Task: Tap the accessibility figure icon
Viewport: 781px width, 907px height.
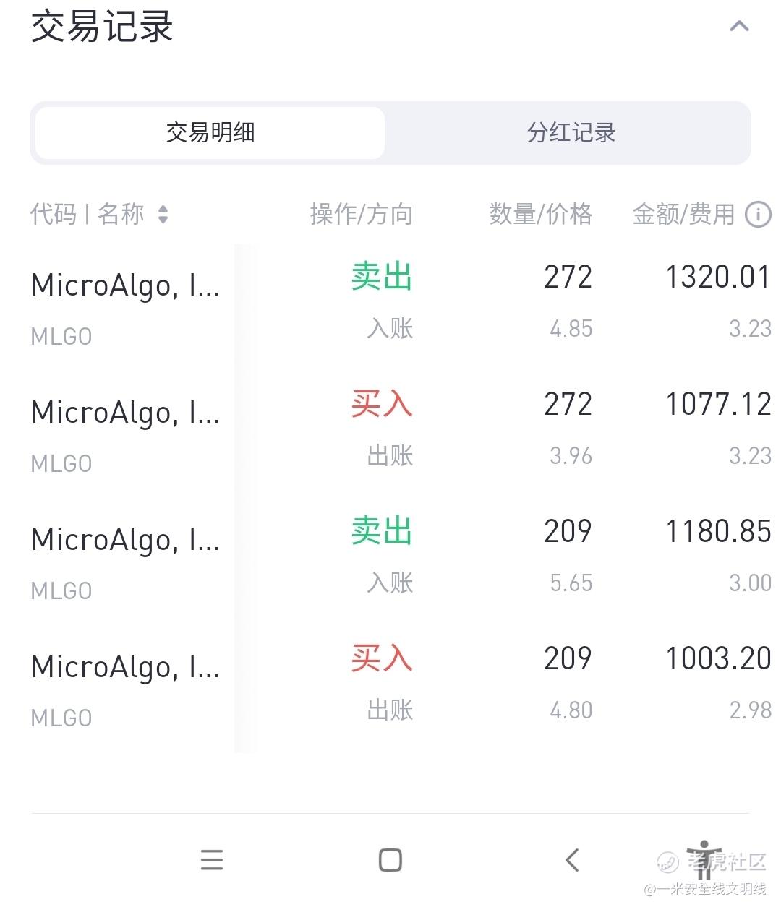Action: pos(703,859)
